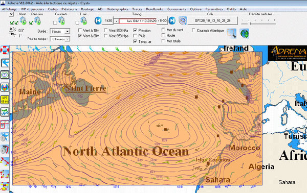Enable the Pluie checkbox

pos(135,36)
